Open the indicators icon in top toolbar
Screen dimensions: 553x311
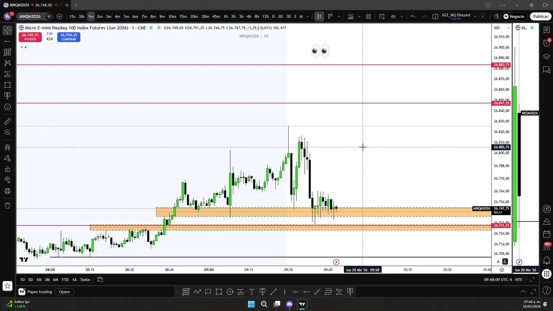click(x=350, y=16)
